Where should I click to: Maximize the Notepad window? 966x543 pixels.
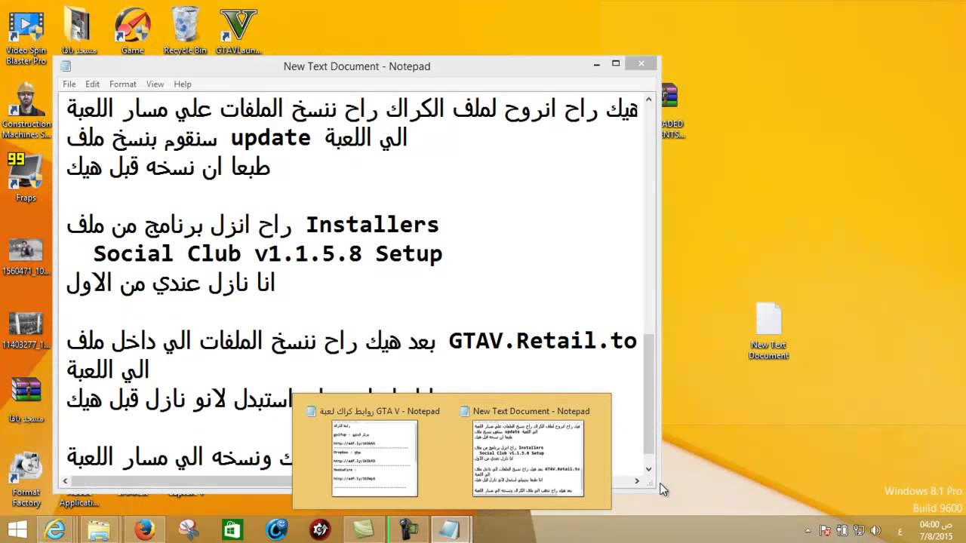(616, 64)
